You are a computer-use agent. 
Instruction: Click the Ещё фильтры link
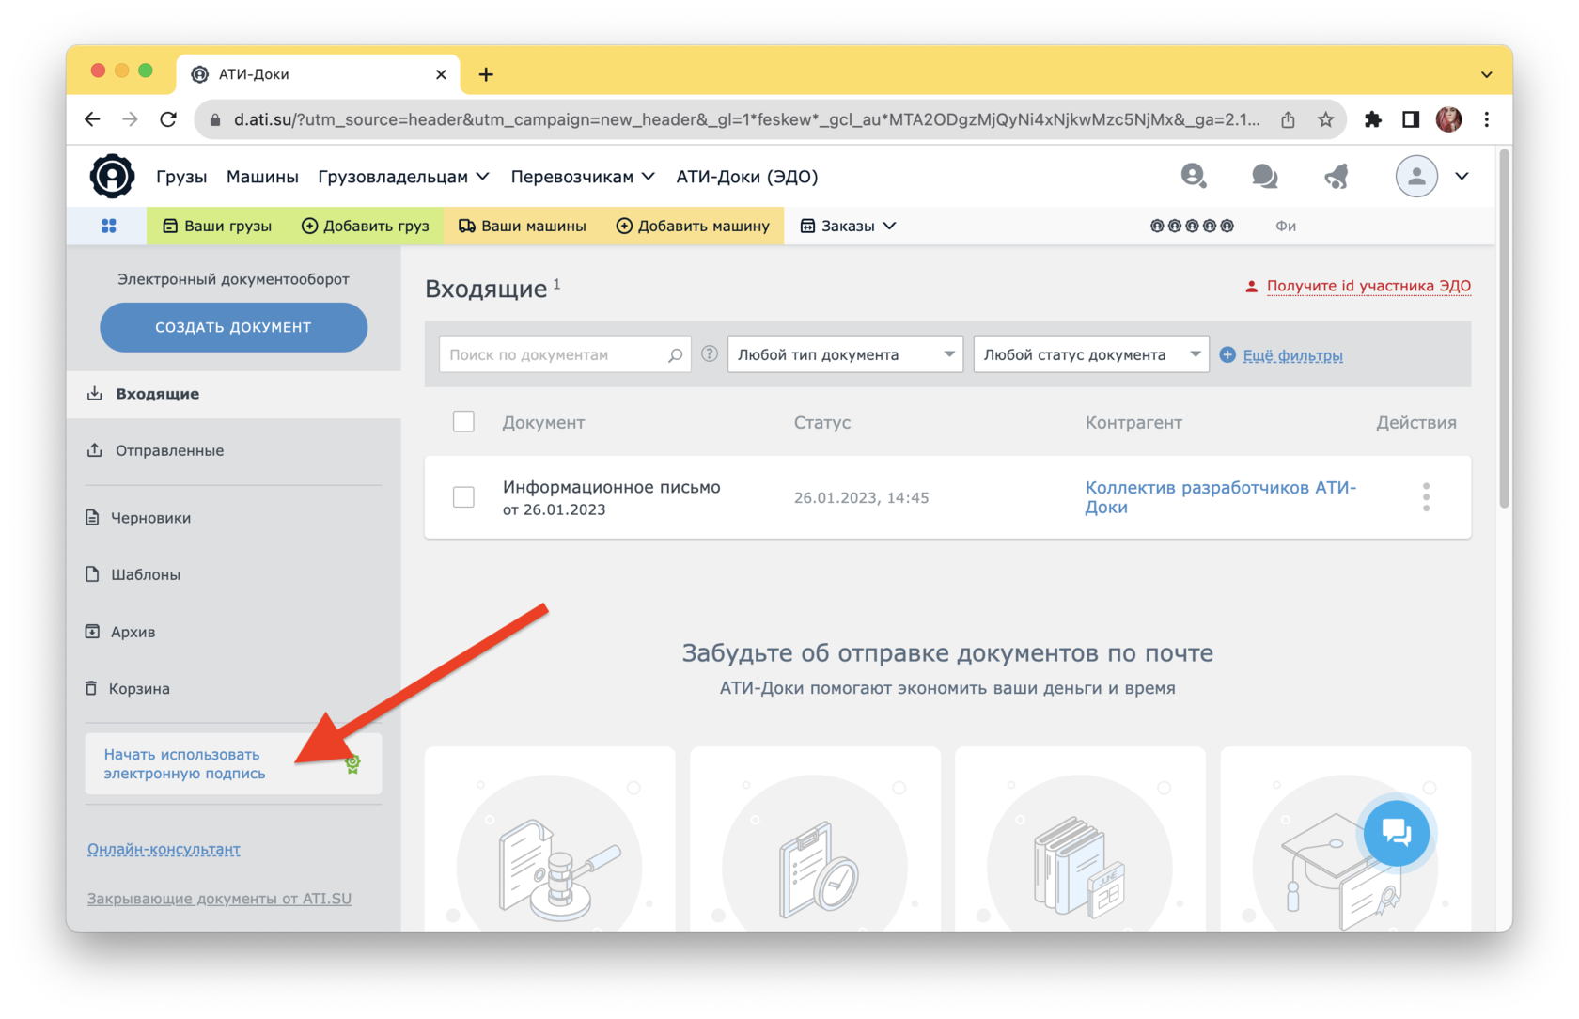point(1292,355)
